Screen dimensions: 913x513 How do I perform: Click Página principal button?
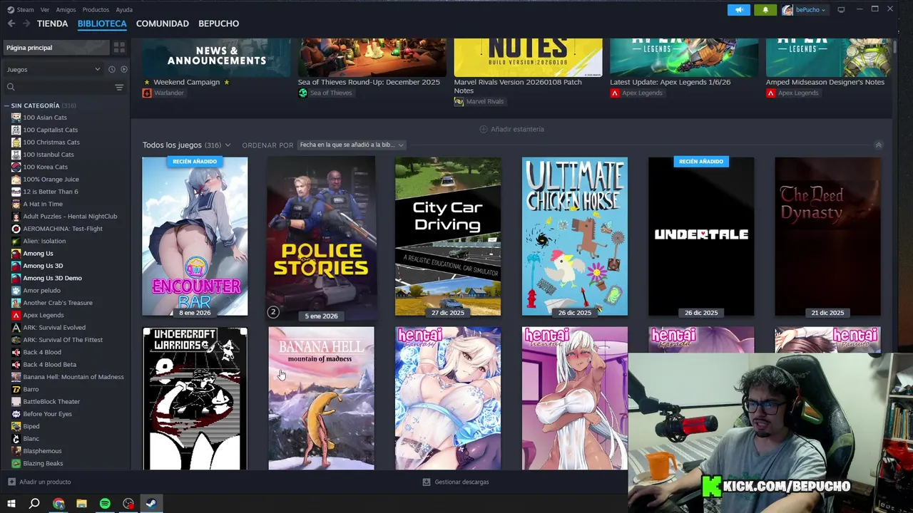[x=56, y=48]
